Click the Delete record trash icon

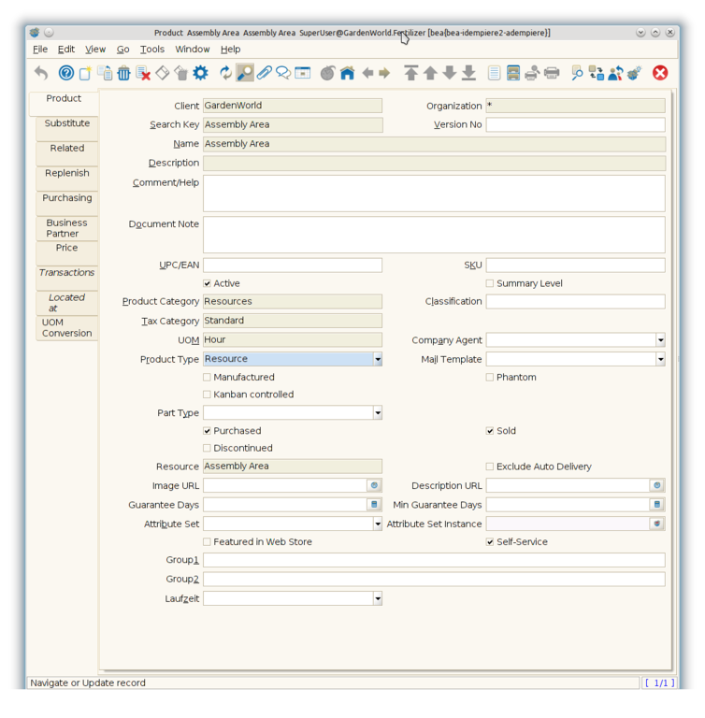[123, 73]
